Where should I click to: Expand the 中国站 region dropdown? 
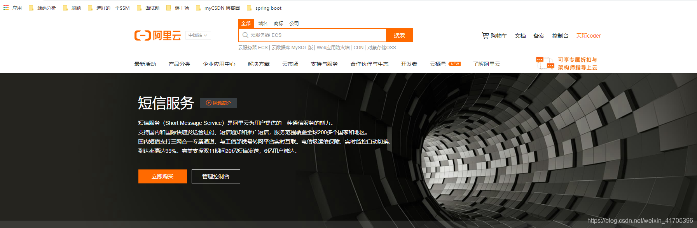point(198,35)
